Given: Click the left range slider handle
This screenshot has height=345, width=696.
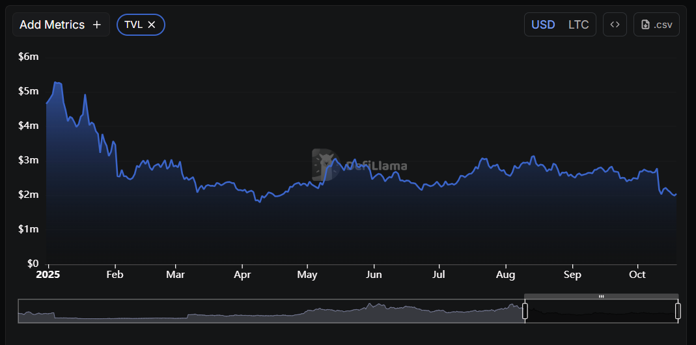Looking at the screenshot, I should click(525, 310).
